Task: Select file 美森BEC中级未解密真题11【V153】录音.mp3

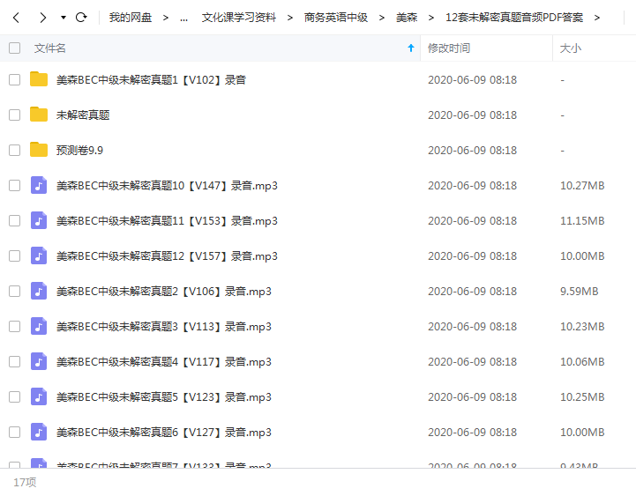Action: pyautogui.click(x=167, y=221)
